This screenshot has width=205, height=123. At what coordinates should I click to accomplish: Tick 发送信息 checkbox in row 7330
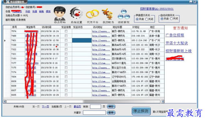66,45
